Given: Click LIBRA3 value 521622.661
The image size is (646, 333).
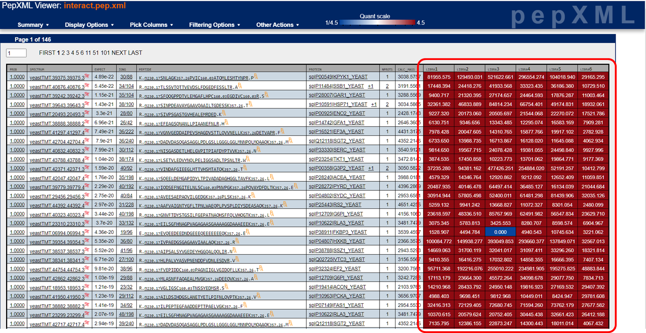Looking at the screenshot, I should [x=501, y=77].
